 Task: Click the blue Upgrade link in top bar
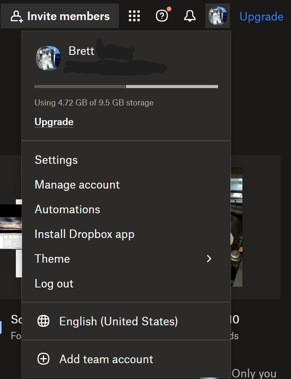coord(261,17)
